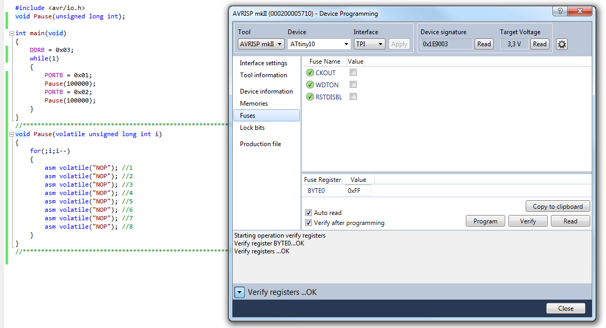Click the CKOUT fuse name
Image resolution: width=606 pixels, height=328 pixels.
[326, 73]
